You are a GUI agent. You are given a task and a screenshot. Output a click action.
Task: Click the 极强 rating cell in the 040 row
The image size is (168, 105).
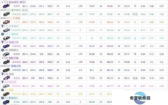(x=135, y=14)
